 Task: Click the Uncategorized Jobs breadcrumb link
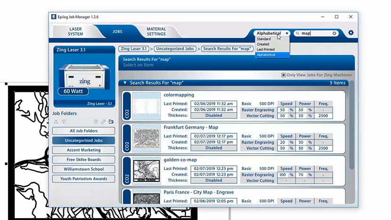pyautogui.click(x=175, y=49)
